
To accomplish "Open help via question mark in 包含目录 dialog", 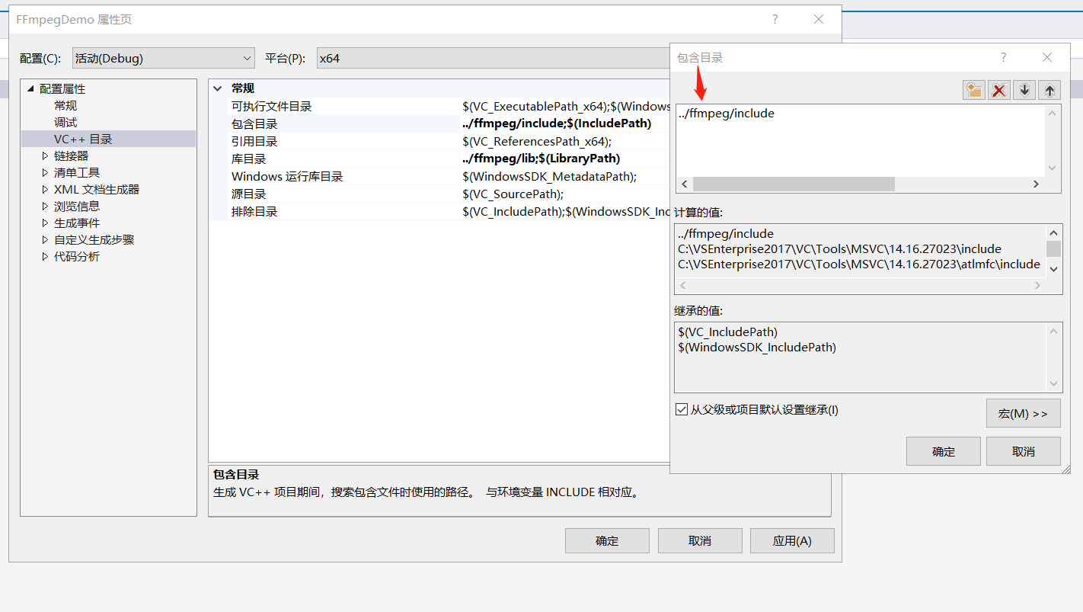I will coord(1003,57).
